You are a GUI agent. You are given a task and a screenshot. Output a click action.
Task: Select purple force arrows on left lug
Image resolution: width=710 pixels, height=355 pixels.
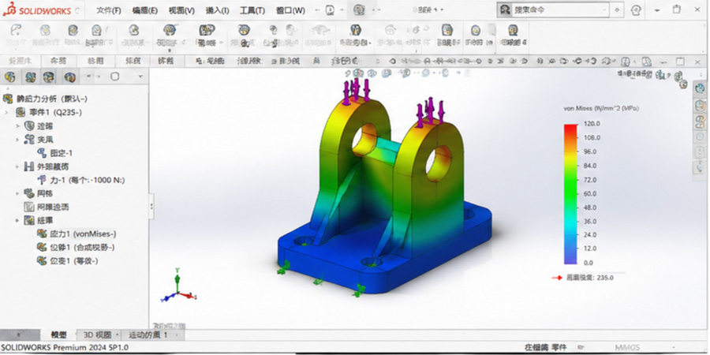click(357, 90)
